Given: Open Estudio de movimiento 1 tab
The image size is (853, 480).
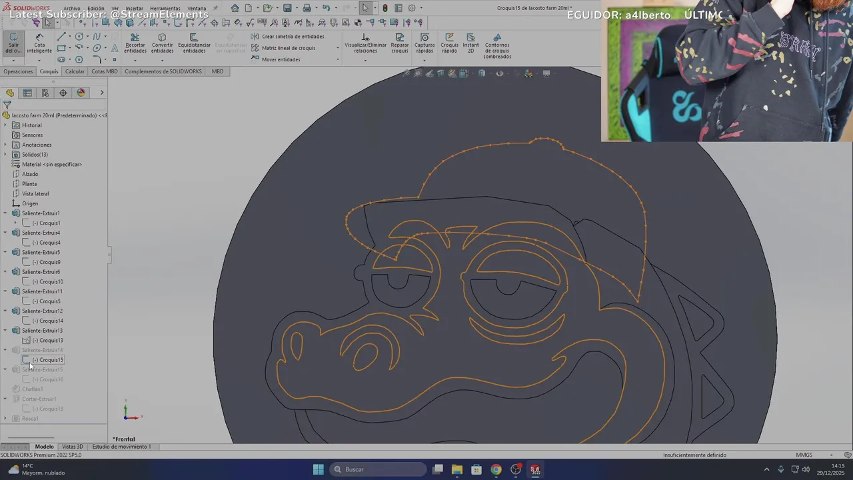Looking at the screenshot, I should tap(121, 447).
